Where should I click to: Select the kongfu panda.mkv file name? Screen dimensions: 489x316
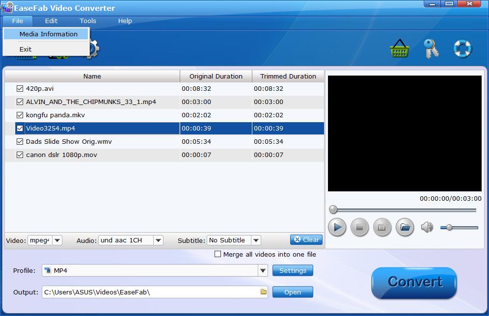pyautogui.click(x=55, y=115)
